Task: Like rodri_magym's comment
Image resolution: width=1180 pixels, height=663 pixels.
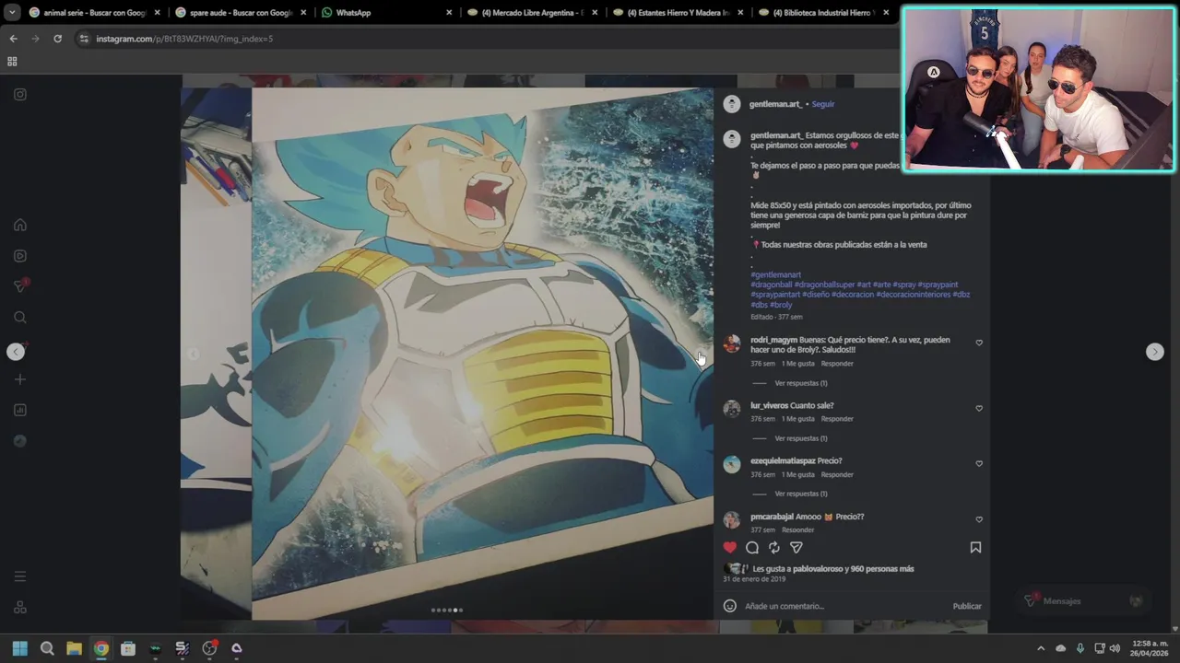Action: (x=979, y=343)
